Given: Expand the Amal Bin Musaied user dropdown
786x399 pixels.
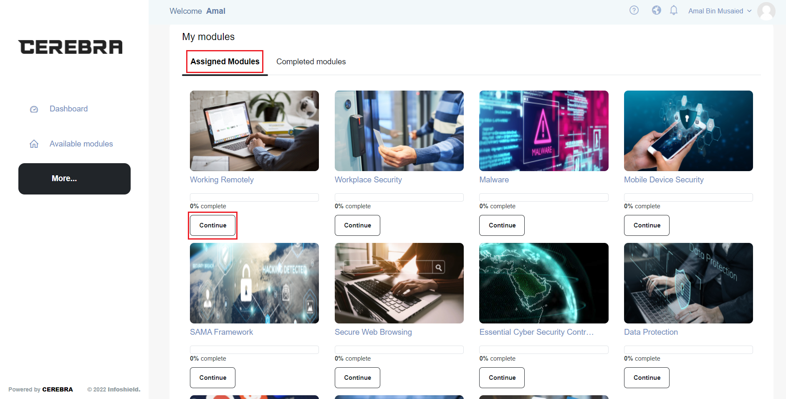Looking at the screenshot, I should click(720, 11).
